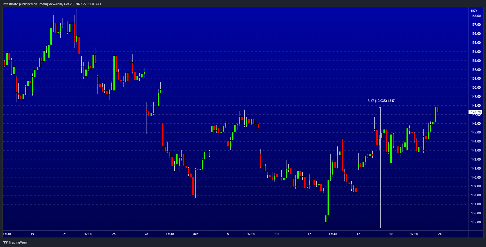
Task: Click the 139.00 price axis label
Action: click(476, 186)
